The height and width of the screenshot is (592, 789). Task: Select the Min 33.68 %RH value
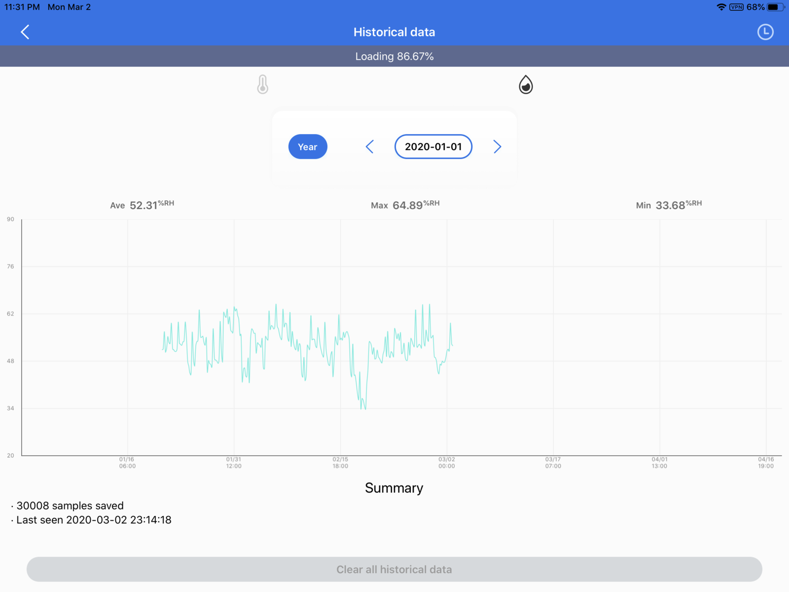pyautogui.click(x=669, y=205)
